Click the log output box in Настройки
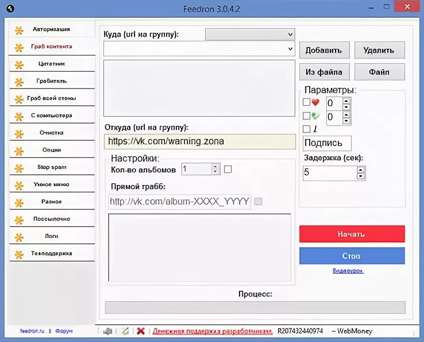The image size is (424, 342). pos(200,247)
